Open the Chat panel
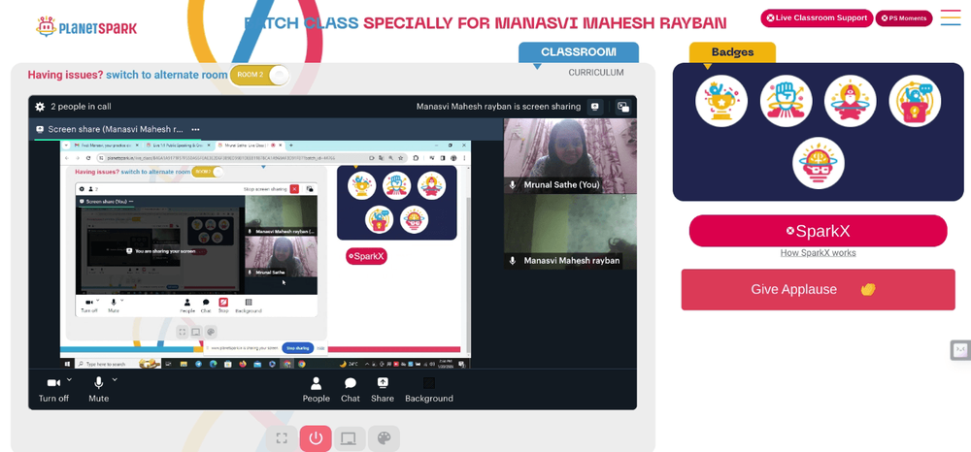The image size is (971, 452). pyautogui.click(x=351, y=390)
